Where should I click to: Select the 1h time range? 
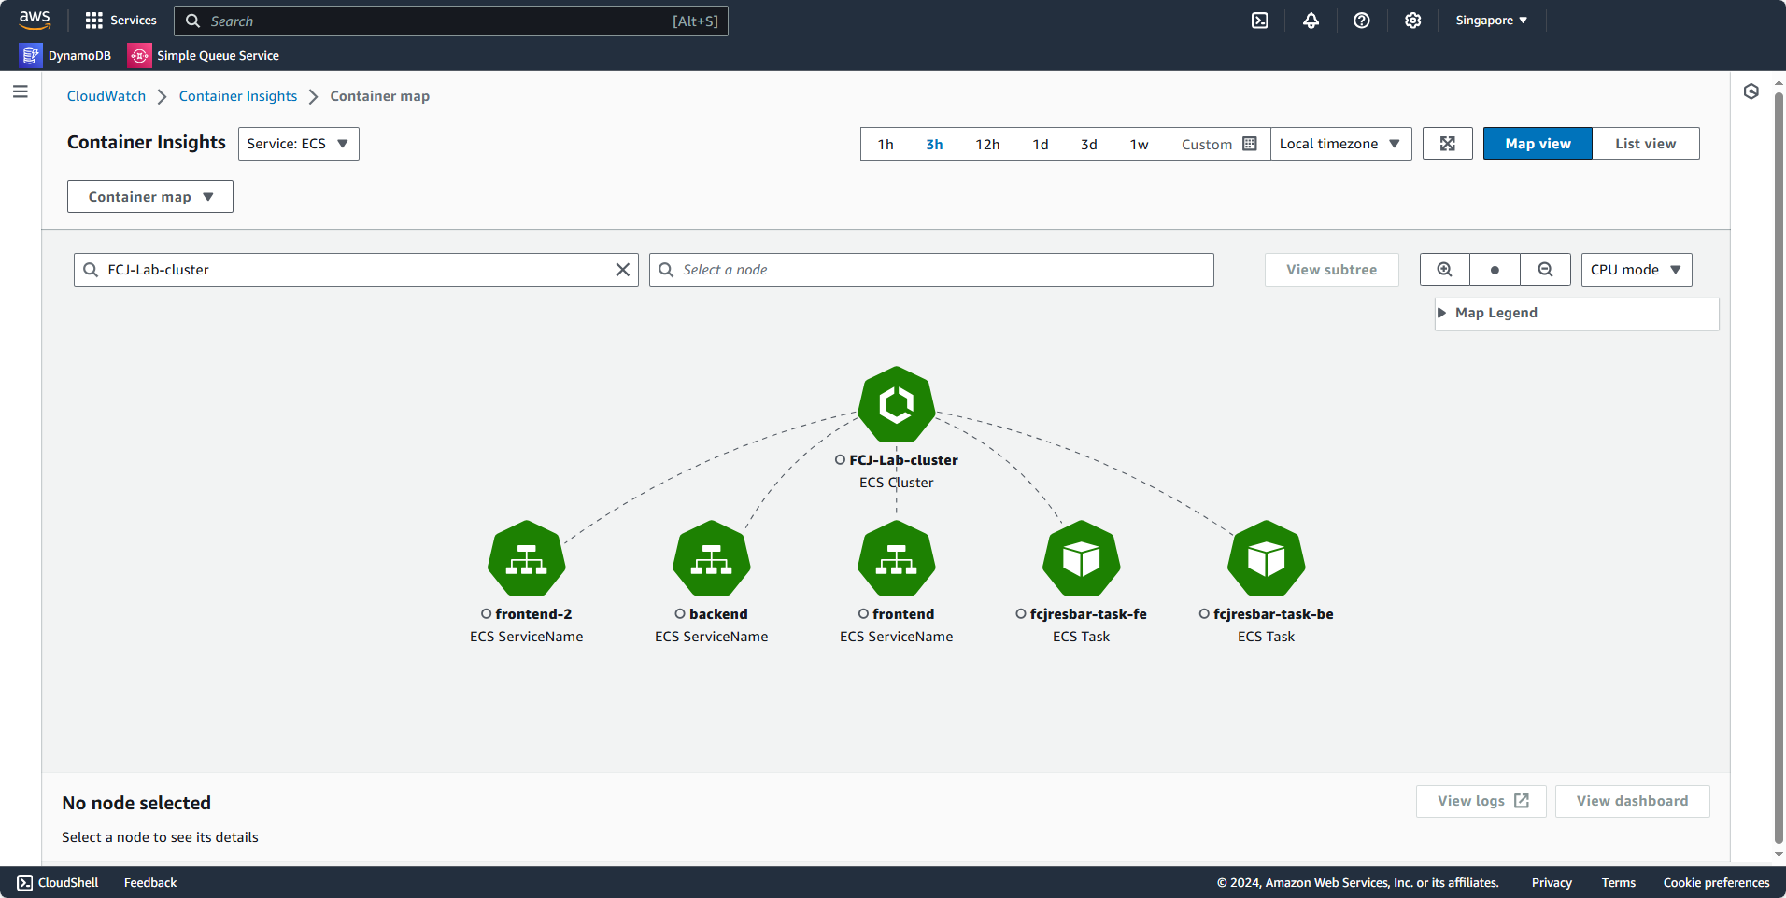point(886,144)
